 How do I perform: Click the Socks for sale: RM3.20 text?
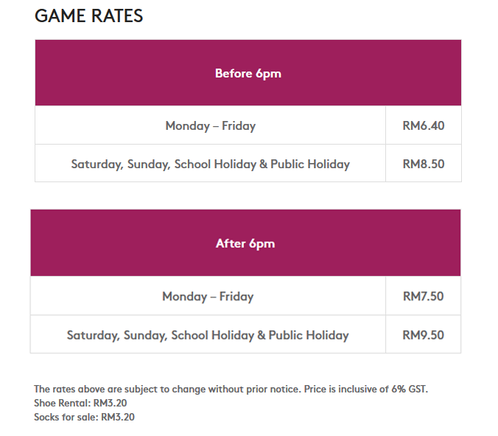(x=84, y=417)
